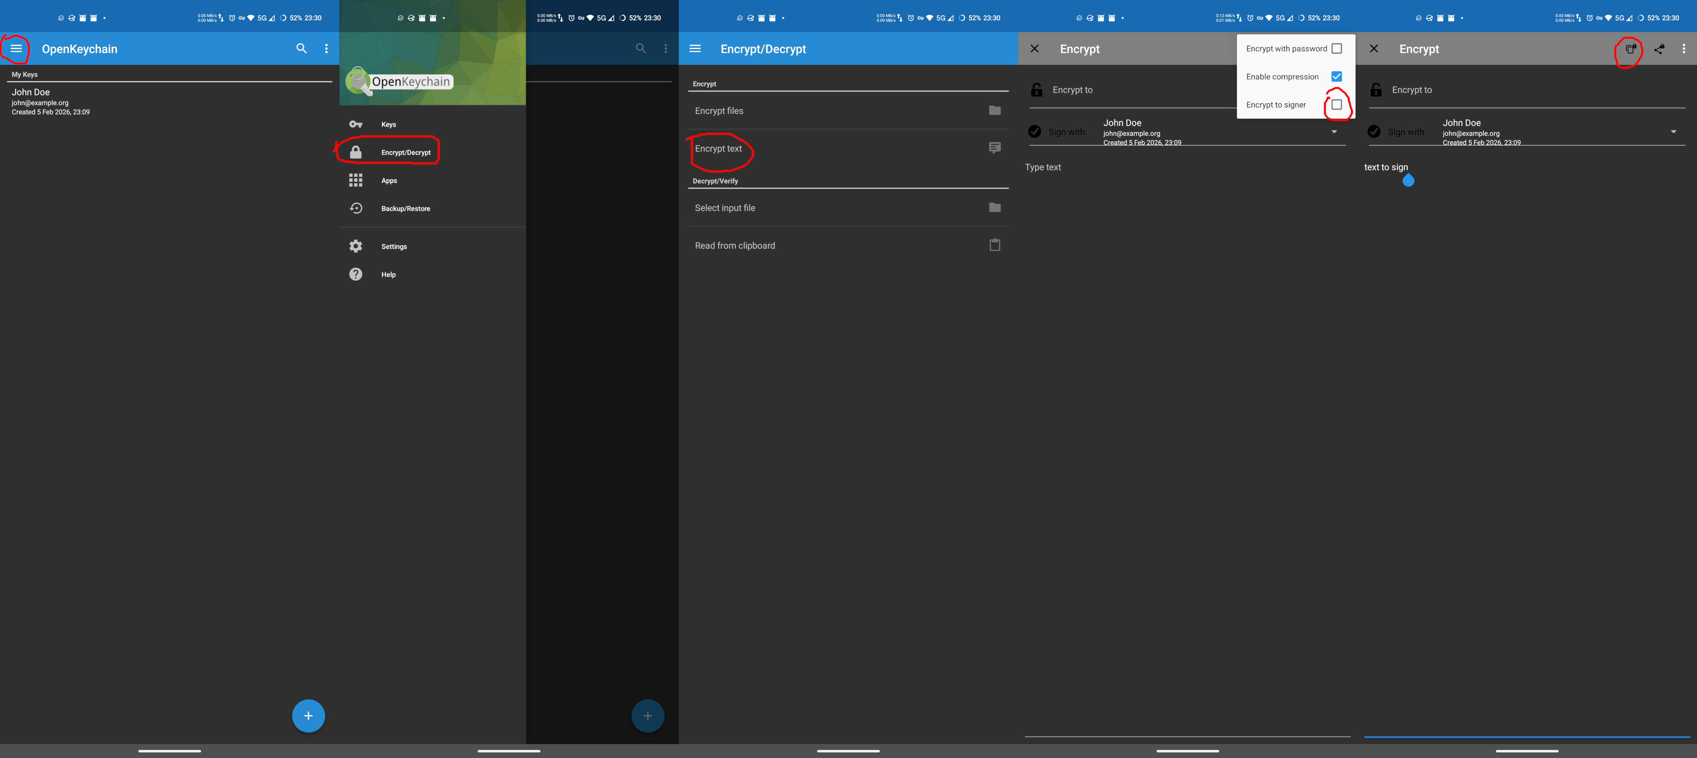Open hamburger menu beside OpenKeychain title
This screenshot has width=1697, height=758.
[16, 49]
